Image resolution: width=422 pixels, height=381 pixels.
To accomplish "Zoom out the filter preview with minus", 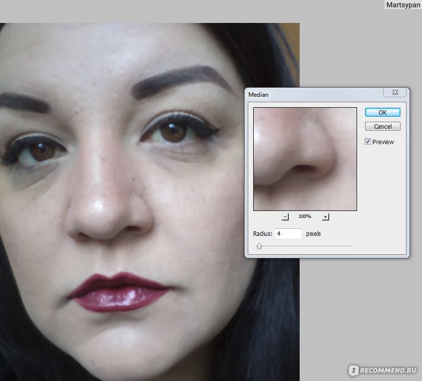I will click(285, 216).
